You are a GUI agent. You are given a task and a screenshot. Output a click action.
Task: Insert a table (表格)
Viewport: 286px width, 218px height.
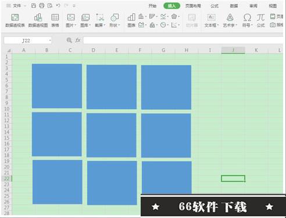tap(55, 20)
